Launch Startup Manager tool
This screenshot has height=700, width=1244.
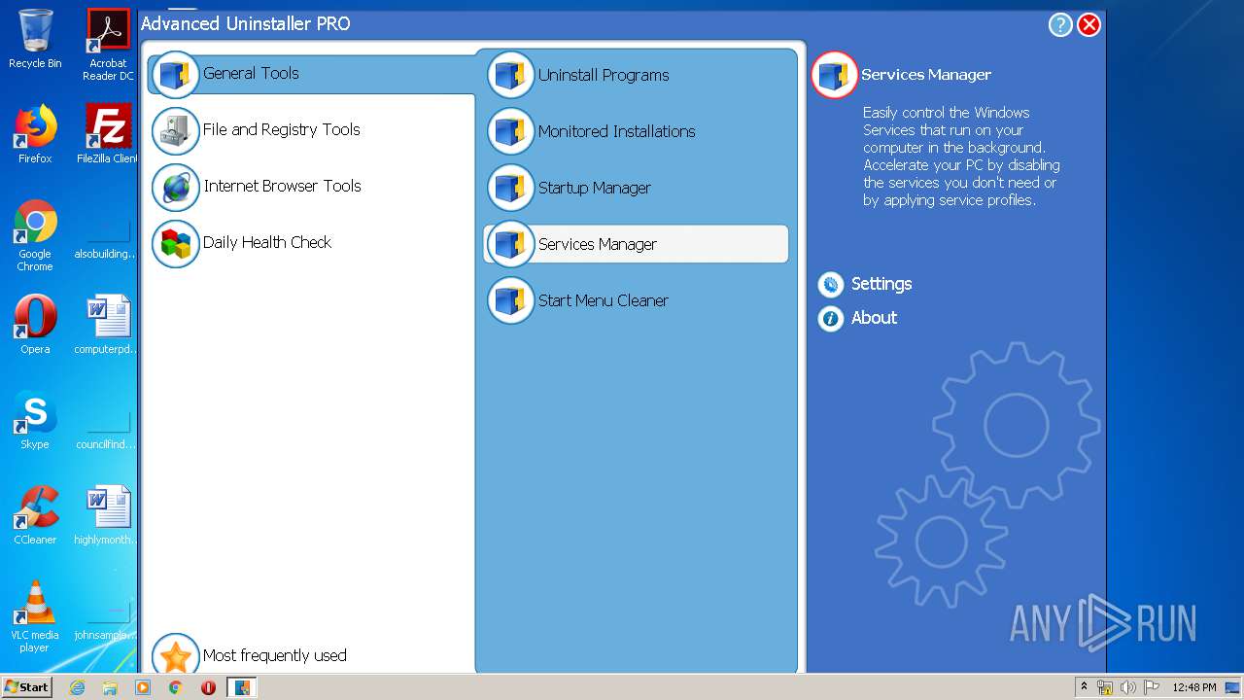click(x=594, y=189)
